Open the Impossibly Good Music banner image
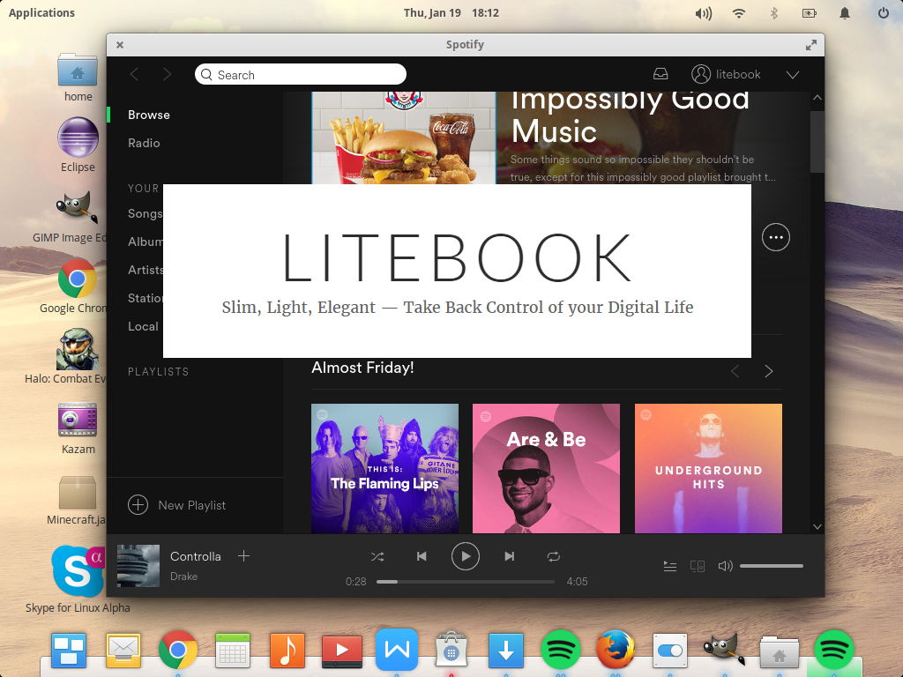Viewport: 903px width, 677px height. point(404,138)
